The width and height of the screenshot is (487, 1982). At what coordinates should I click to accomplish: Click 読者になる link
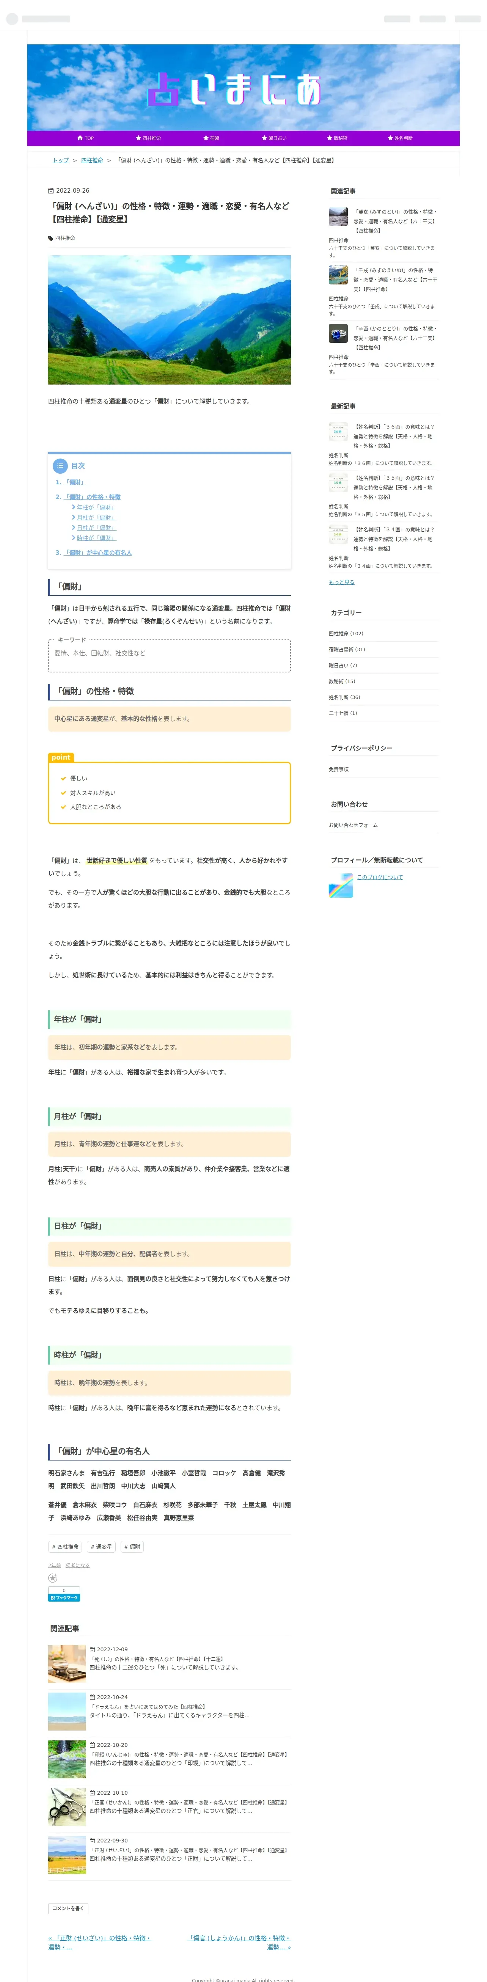tap(78, 1565)
